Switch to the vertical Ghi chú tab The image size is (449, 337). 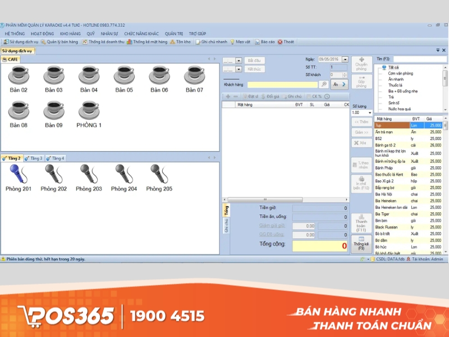(226, 226)
